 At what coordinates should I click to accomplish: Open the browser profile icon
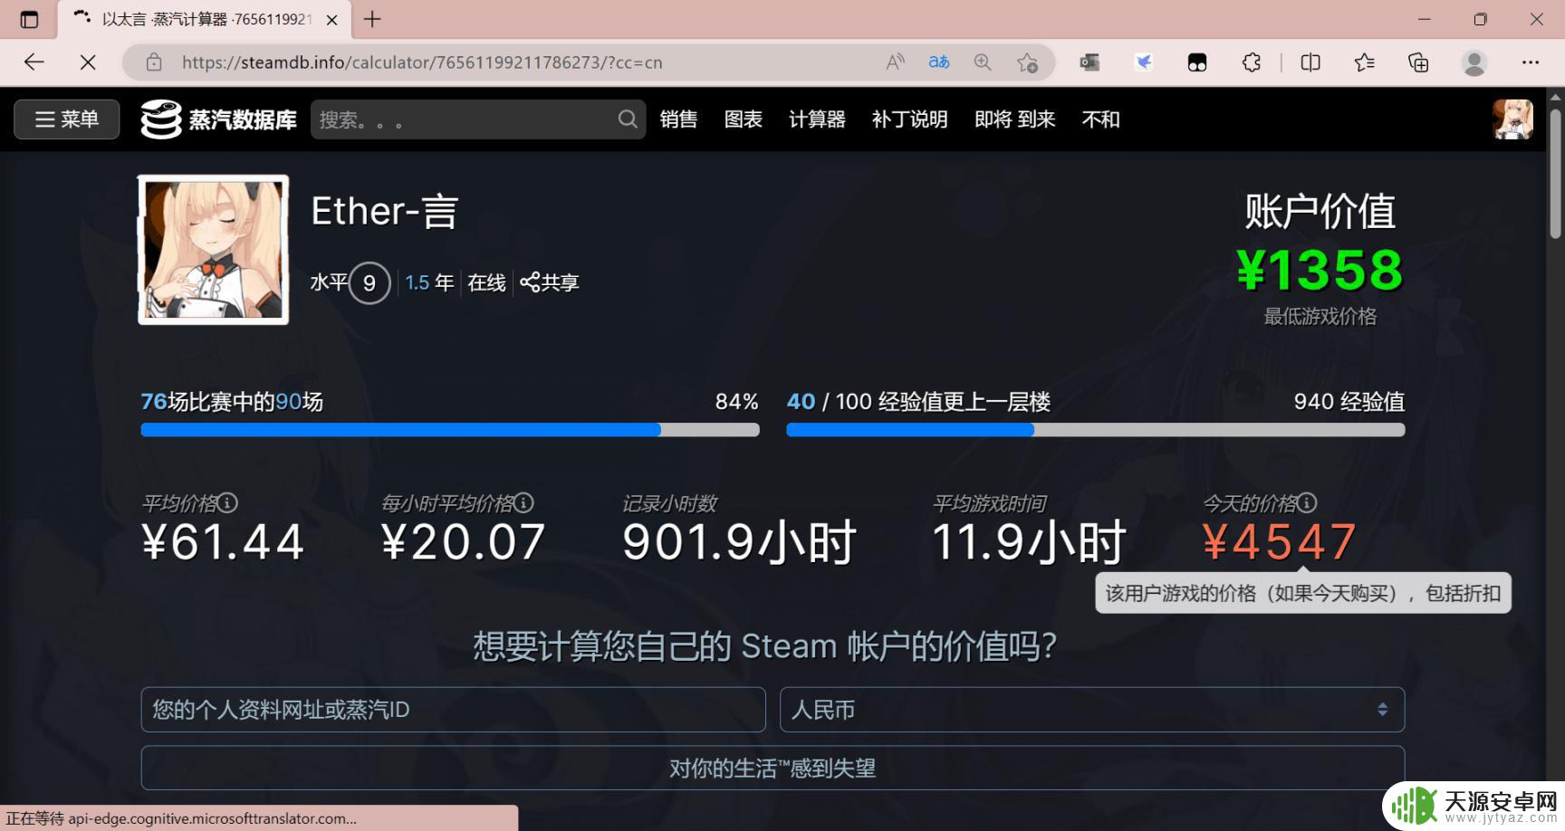tap(1474, 62)
